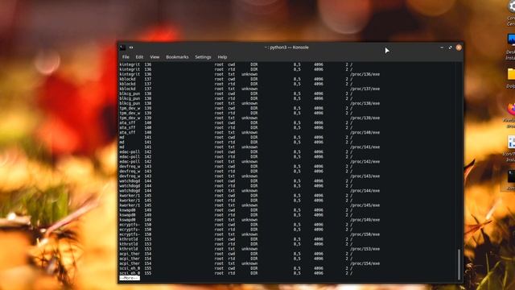Open the Control Center gear desktop icon
515x290 pixels.
point(511,6)
